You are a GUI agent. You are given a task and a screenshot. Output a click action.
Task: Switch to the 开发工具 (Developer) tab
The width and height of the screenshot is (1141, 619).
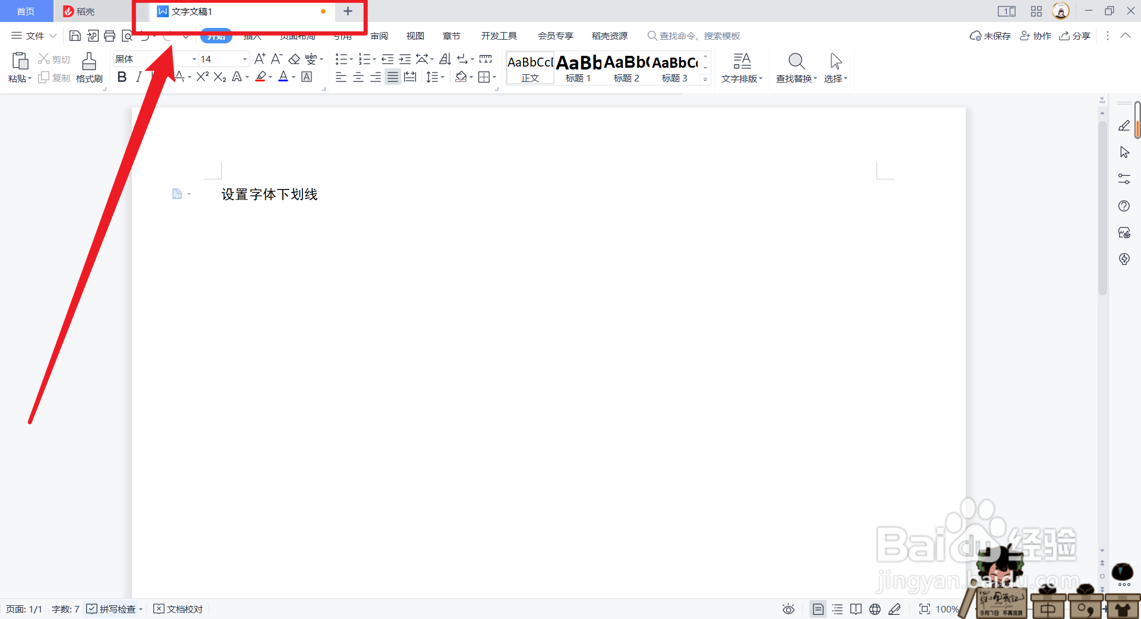coord(499,36)
